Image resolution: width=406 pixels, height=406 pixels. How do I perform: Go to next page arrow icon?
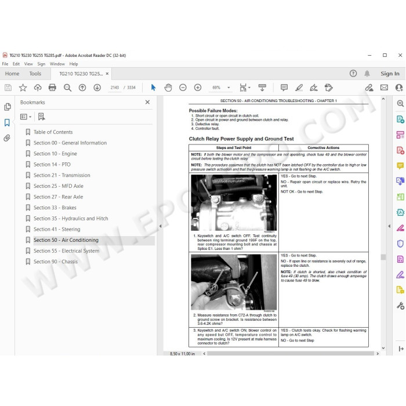[x=97, y=88]
